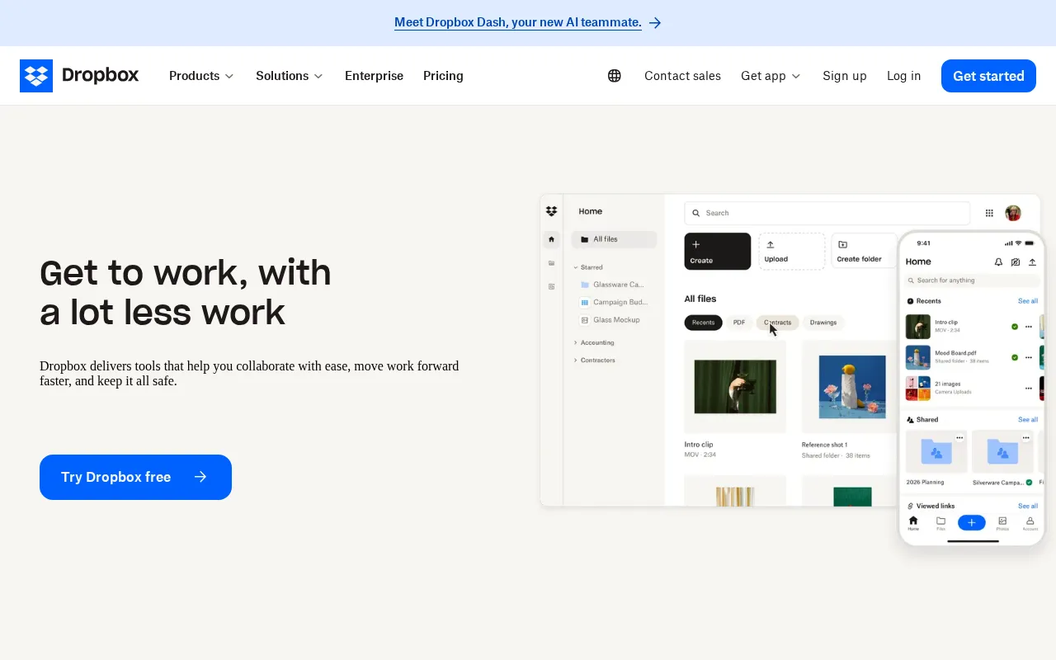Open the more menu for Mood Board.pdf on the phone

(x=1029, y=357)
